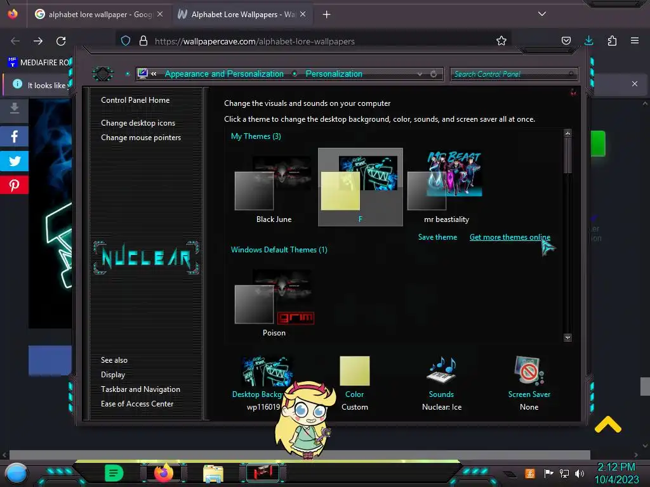Click Personalization window taskbar button

click(x=263, y=473)
